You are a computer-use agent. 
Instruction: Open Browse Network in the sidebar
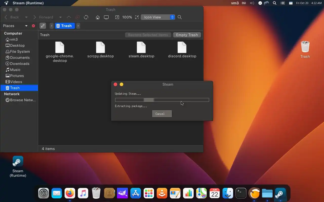point(19,100)
